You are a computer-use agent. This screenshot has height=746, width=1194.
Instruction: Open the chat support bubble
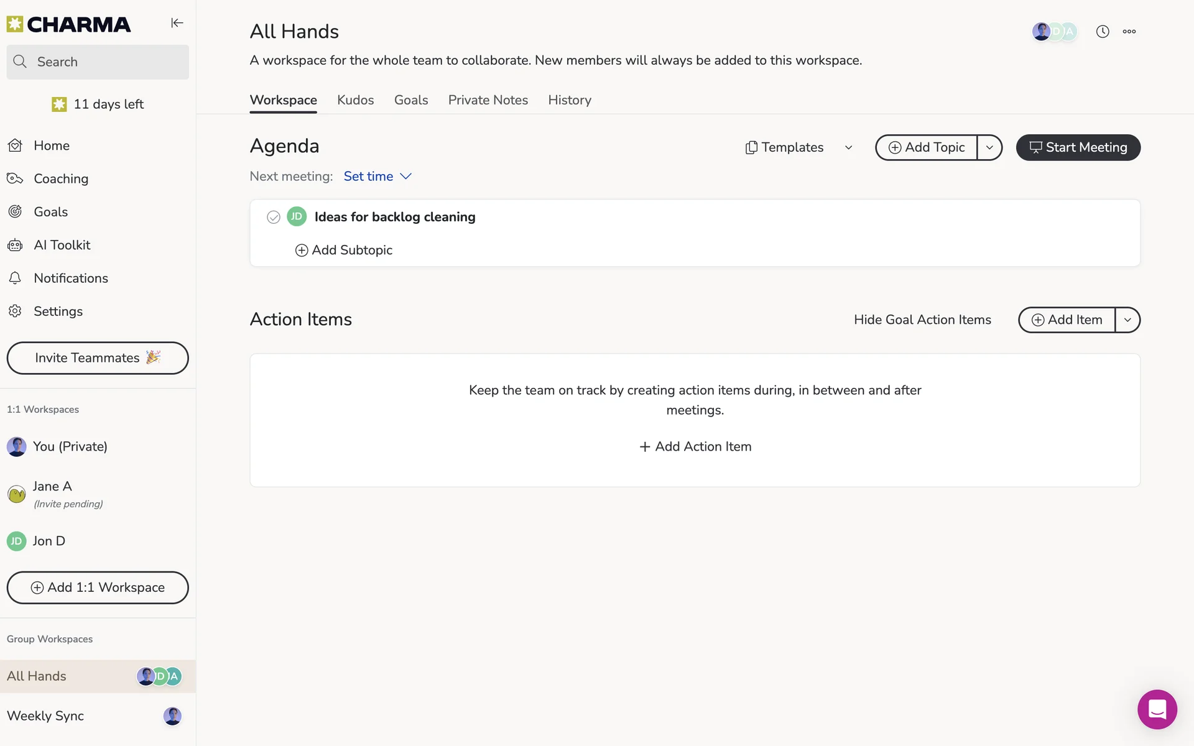pyautogui.click(x=1157, y=709)
